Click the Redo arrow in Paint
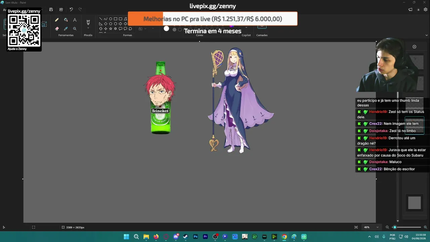The height and width of the screenshot is (242, 430). coord(80,10)
